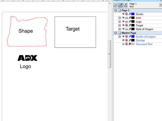Screen dimensions: 162x121
Task: Lock Logo layer with pencil icon
Action: pos(130,22)
